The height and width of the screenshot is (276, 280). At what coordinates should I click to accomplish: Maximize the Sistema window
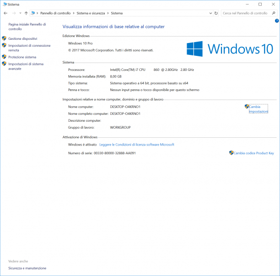pyautogui.click(x=260, y=4)
